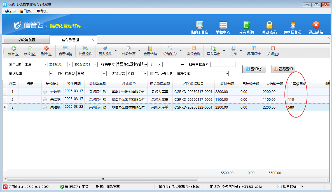Click the 付款结算 (Payment Settlement) icon
332x192 pixels.
(x=129, y=49)
